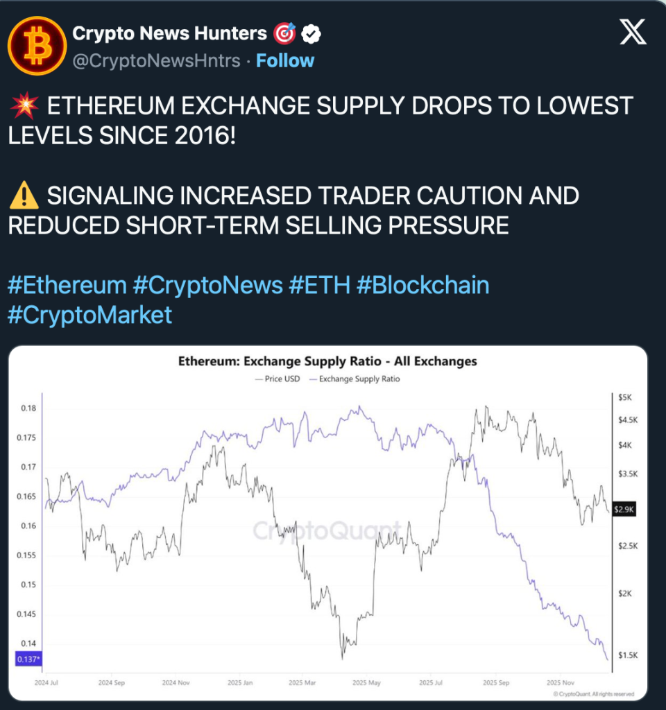This screenshot has width=666, height=710.
Task: Open the @CryptoNewsHntrs handle
Action: point(156,61)
